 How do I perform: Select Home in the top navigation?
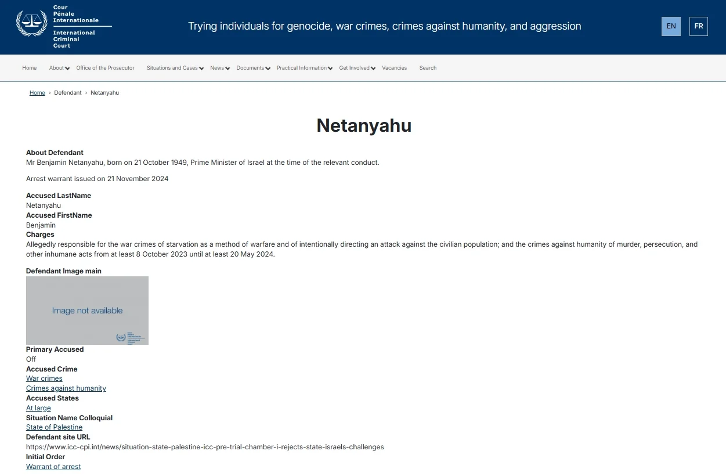pyautogui.click(x=30, y=68)
